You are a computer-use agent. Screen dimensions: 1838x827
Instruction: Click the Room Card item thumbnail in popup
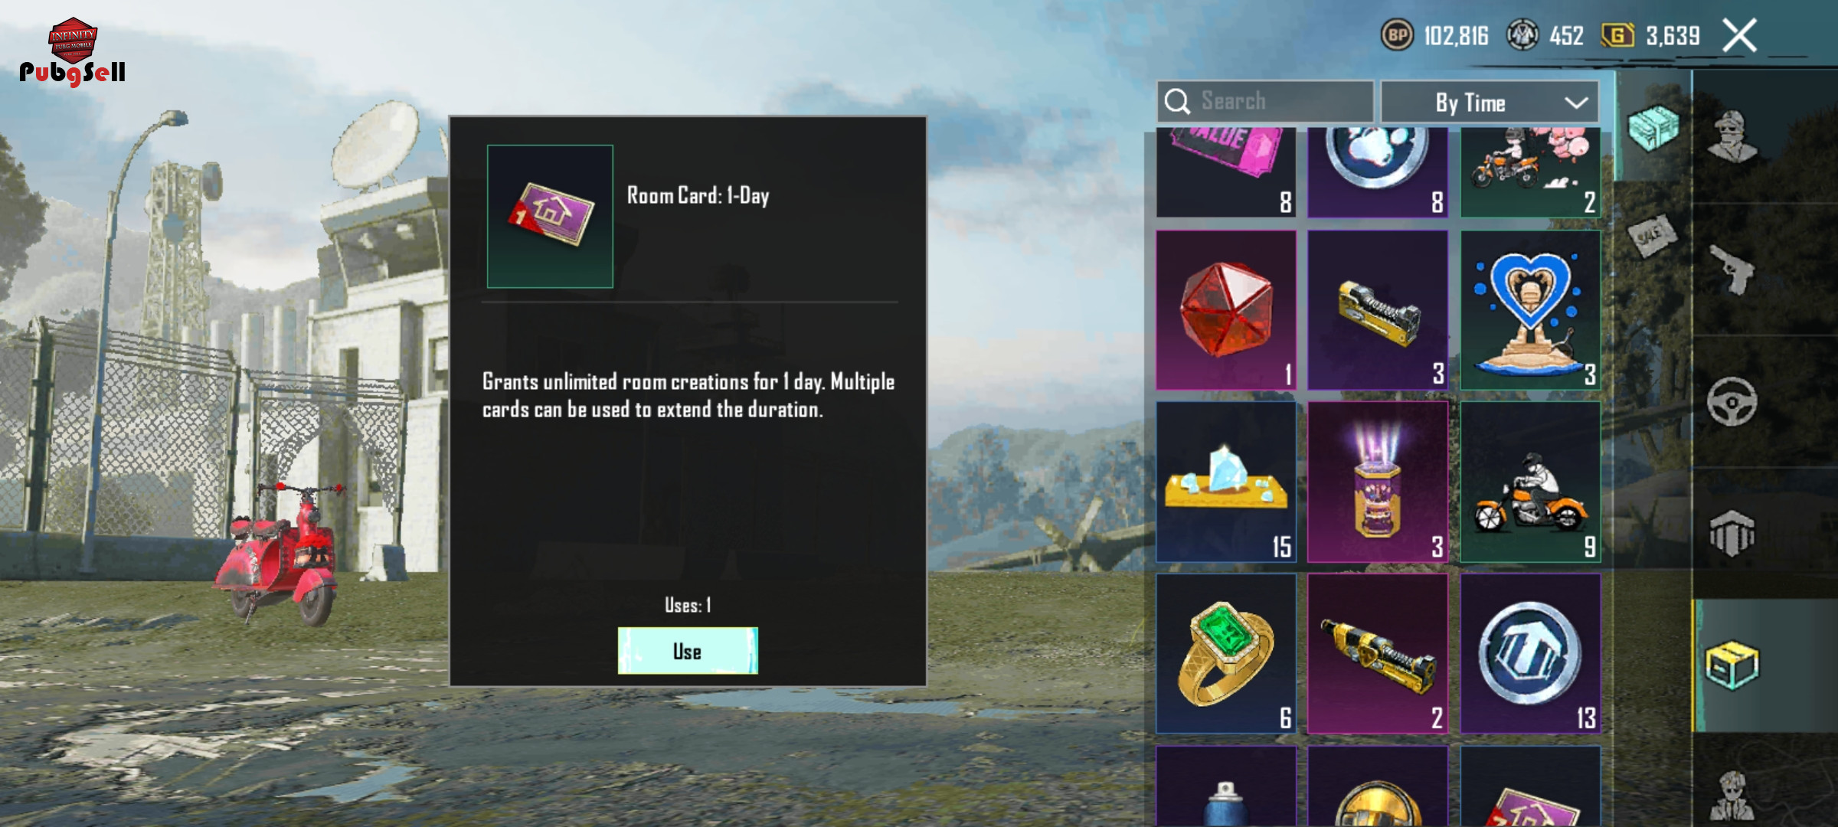pos(550,216)
